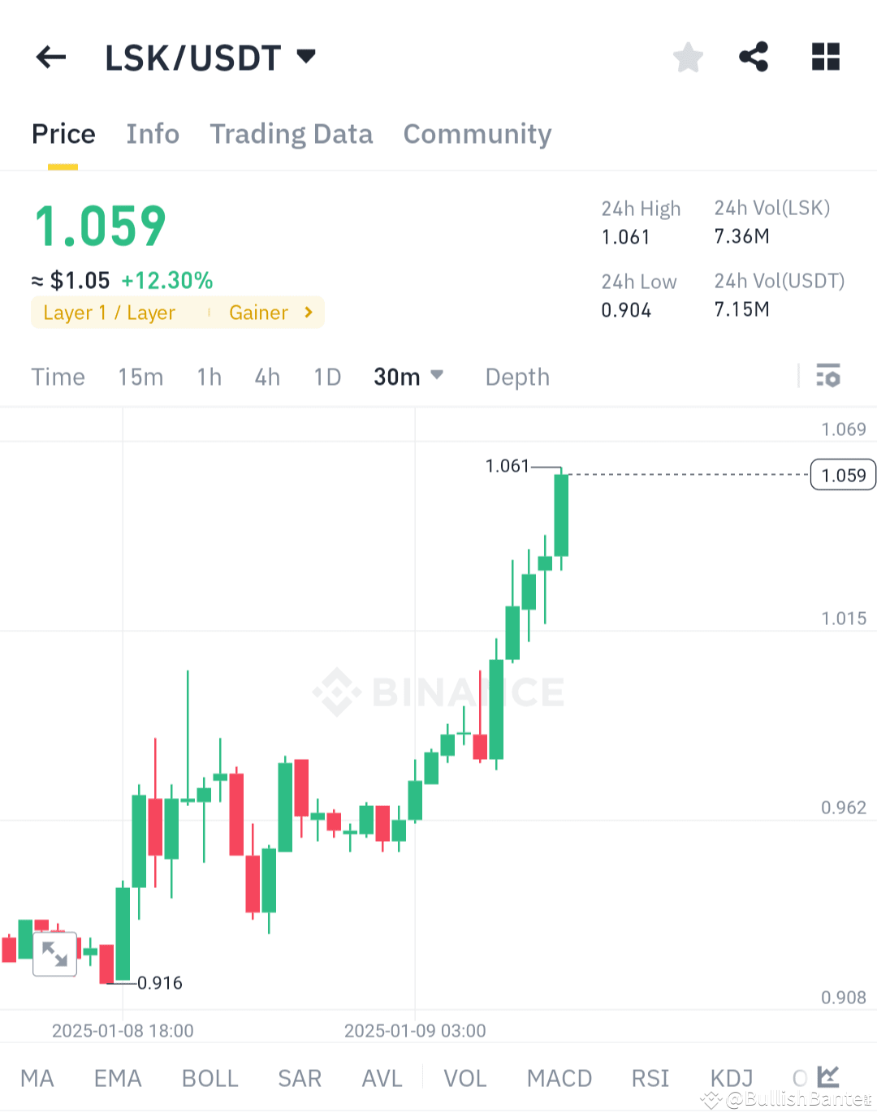Click the 1.059 current price marker
The image size is (877, 1117).
click(x=842, y=475)
